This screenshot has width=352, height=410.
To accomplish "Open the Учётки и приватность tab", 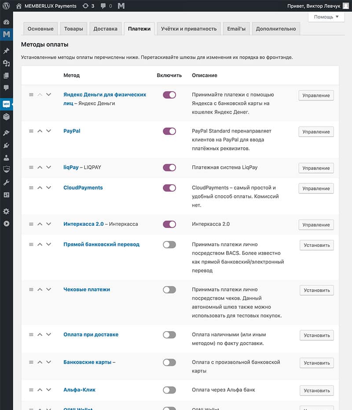I will (189, 29).
